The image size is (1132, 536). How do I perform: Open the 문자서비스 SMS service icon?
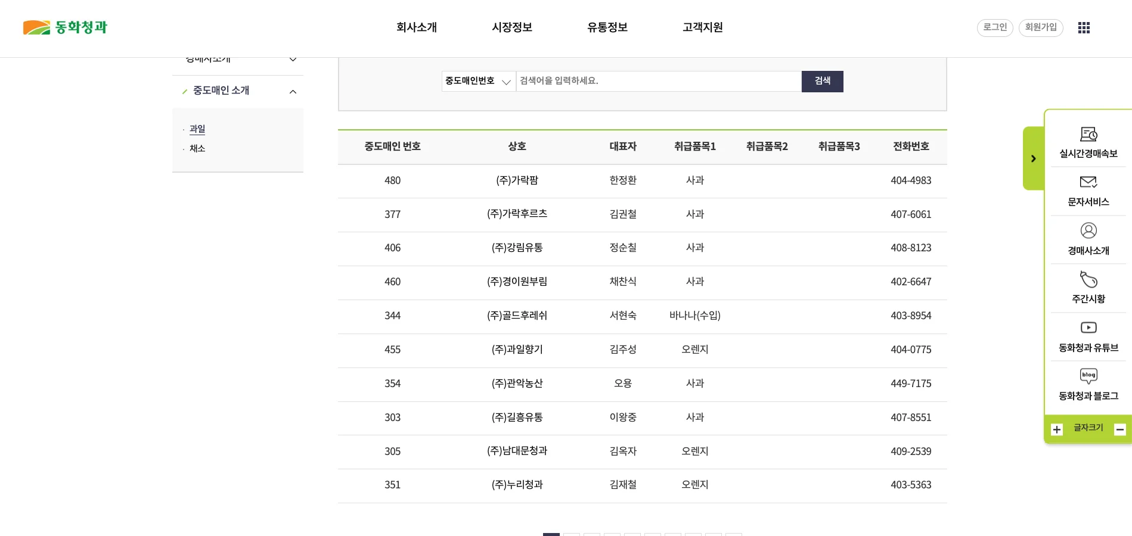pos(1088,191)
